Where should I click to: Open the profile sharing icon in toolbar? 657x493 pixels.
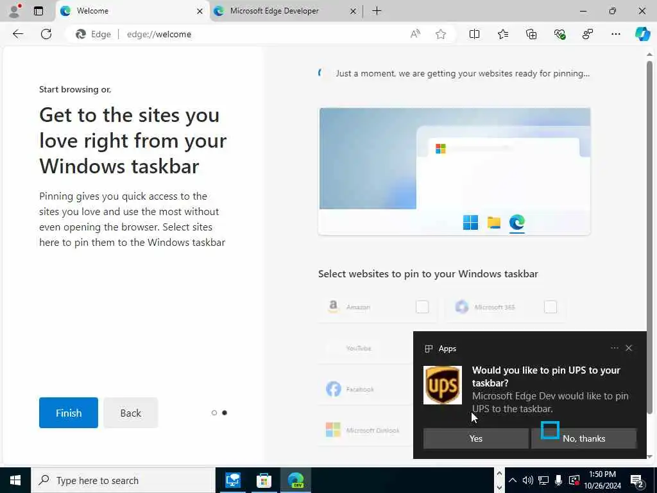pyautogui.click(x=588, y=34)
